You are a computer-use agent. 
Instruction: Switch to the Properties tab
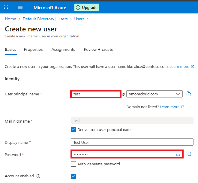coord(33,49)
